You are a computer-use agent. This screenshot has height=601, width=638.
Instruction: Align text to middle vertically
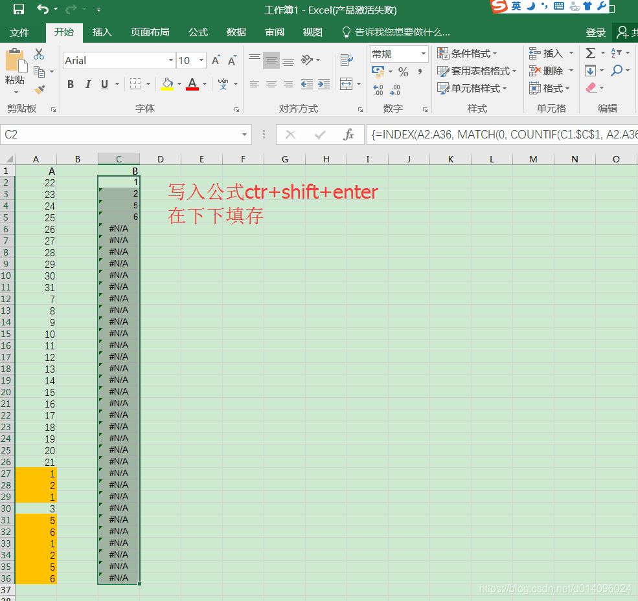[x=271, y=60]
